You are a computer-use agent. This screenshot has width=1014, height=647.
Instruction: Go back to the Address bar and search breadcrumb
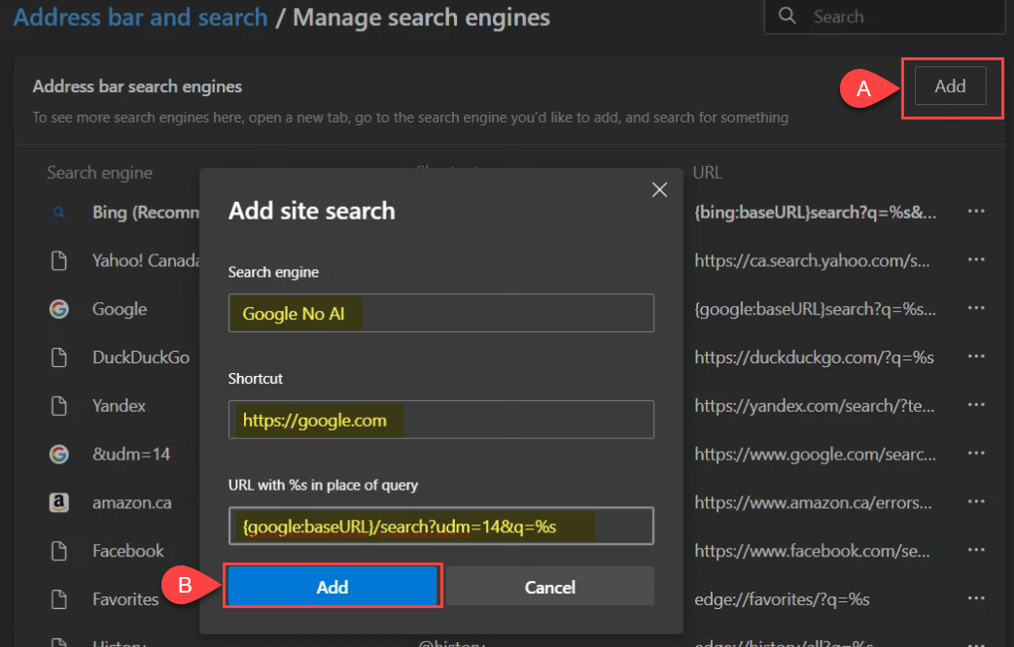[141, 17]
